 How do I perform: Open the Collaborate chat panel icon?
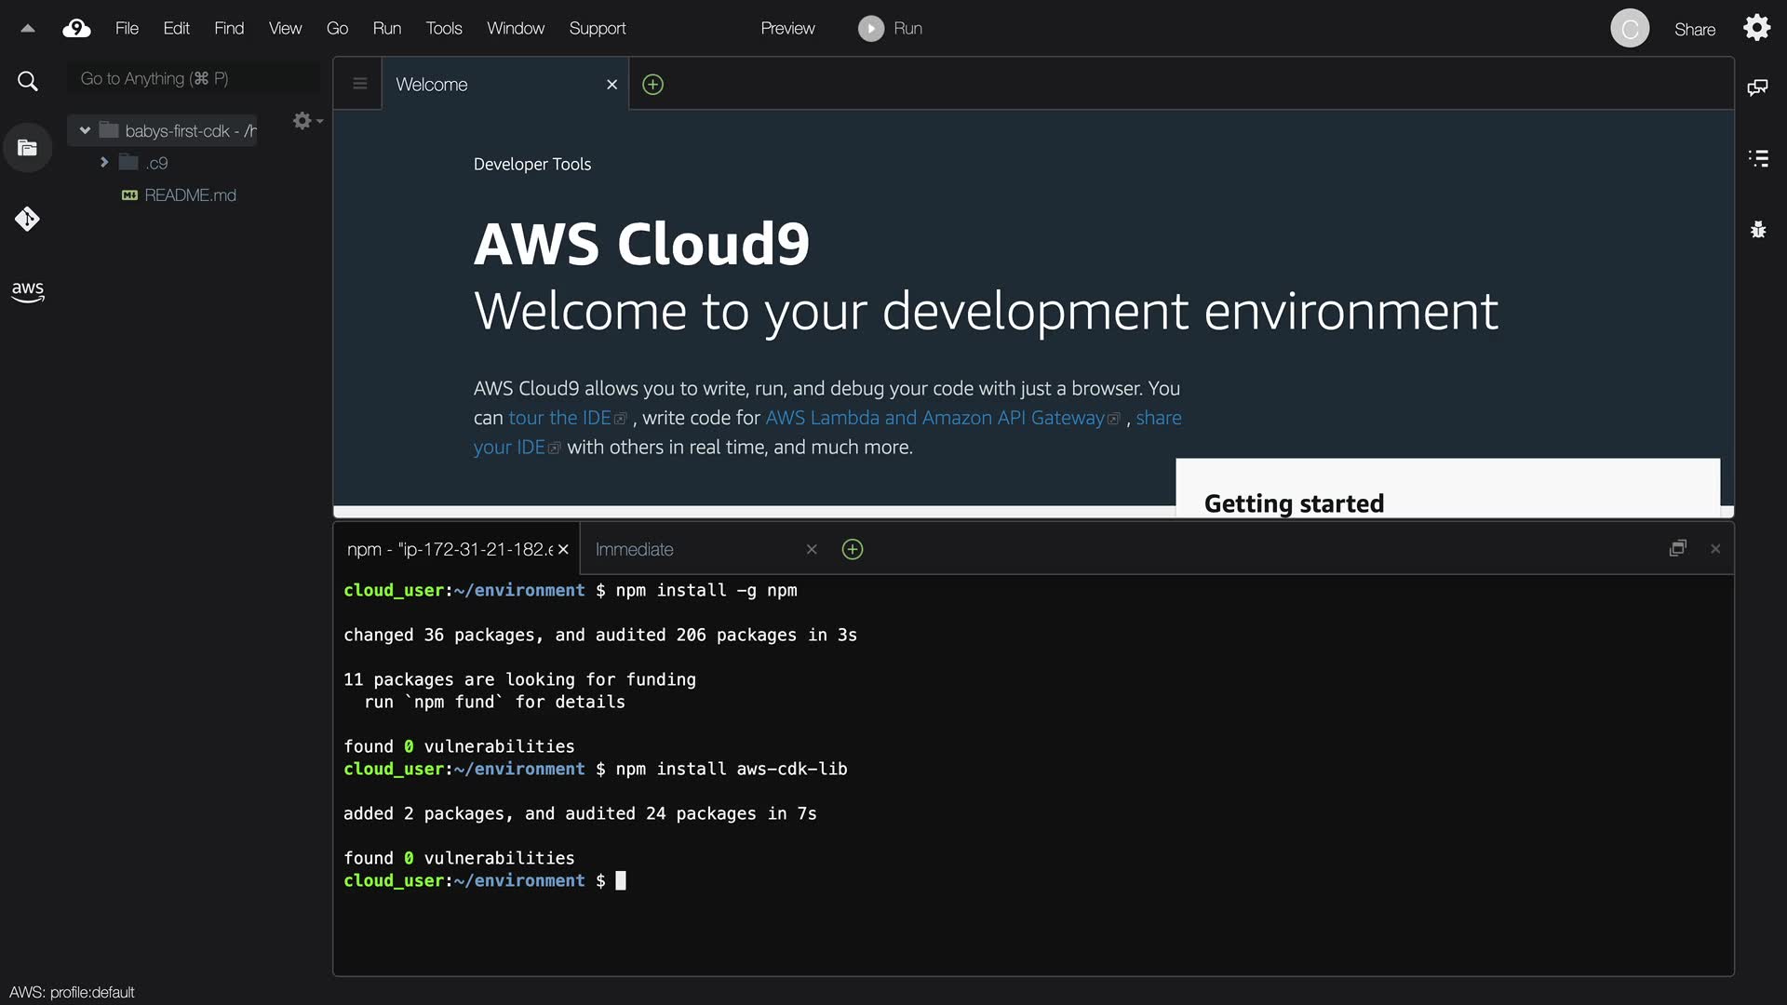point(1757,87)
